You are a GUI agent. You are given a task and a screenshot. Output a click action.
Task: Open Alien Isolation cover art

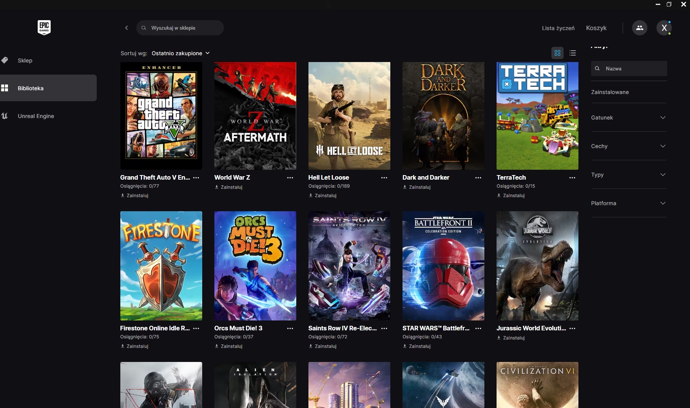[255, 385]
